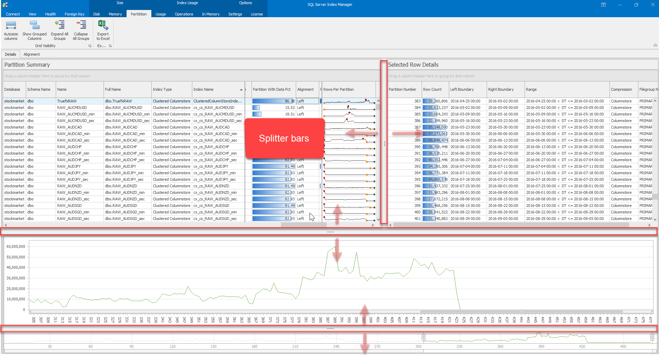Open the Grid Visibility dialog launcher

click(x=90, y=46)
